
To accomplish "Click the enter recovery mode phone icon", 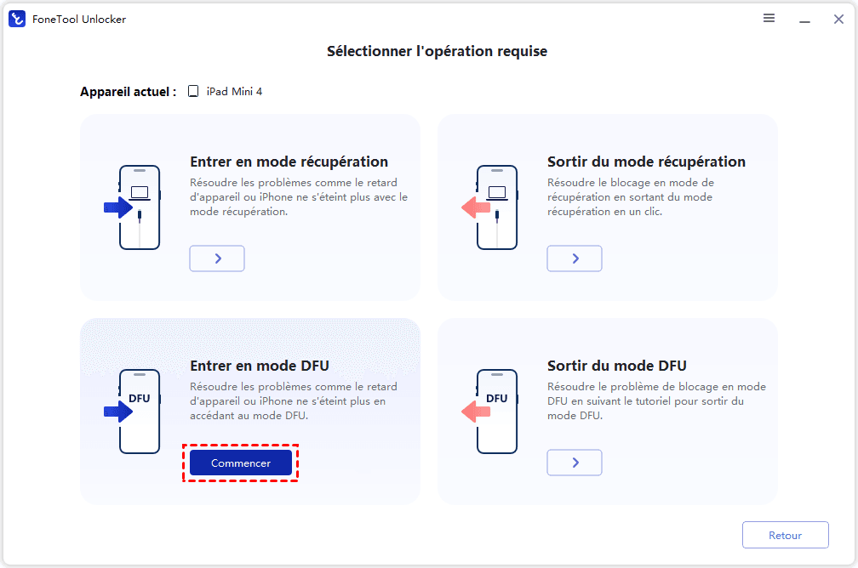I will click(139, 207).
